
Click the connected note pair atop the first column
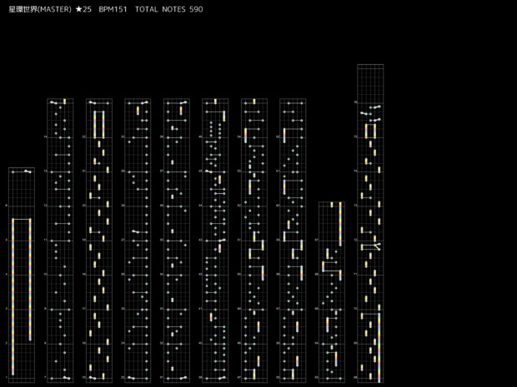[x=22, y=171]
